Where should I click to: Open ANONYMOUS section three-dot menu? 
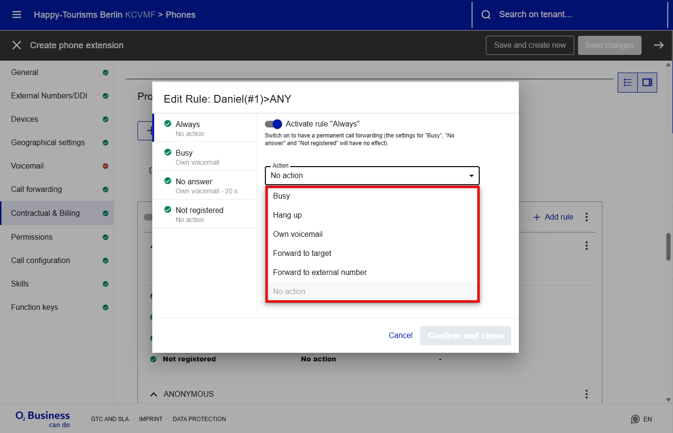click(586, 394)
